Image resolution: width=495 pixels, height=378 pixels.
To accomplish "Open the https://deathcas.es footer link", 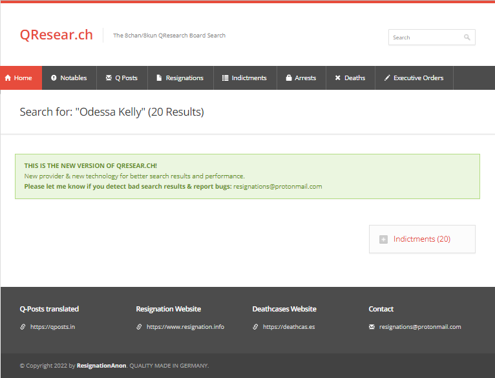I will (289, 327).
